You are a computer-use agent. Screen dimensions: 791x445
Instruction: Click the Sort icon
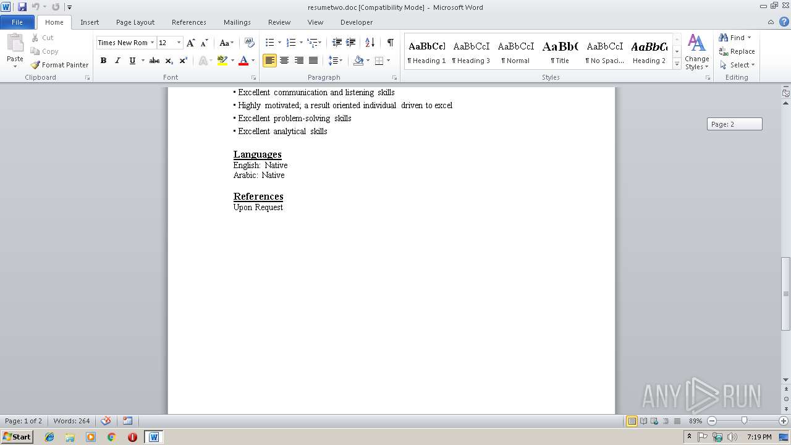click(370, 43)
